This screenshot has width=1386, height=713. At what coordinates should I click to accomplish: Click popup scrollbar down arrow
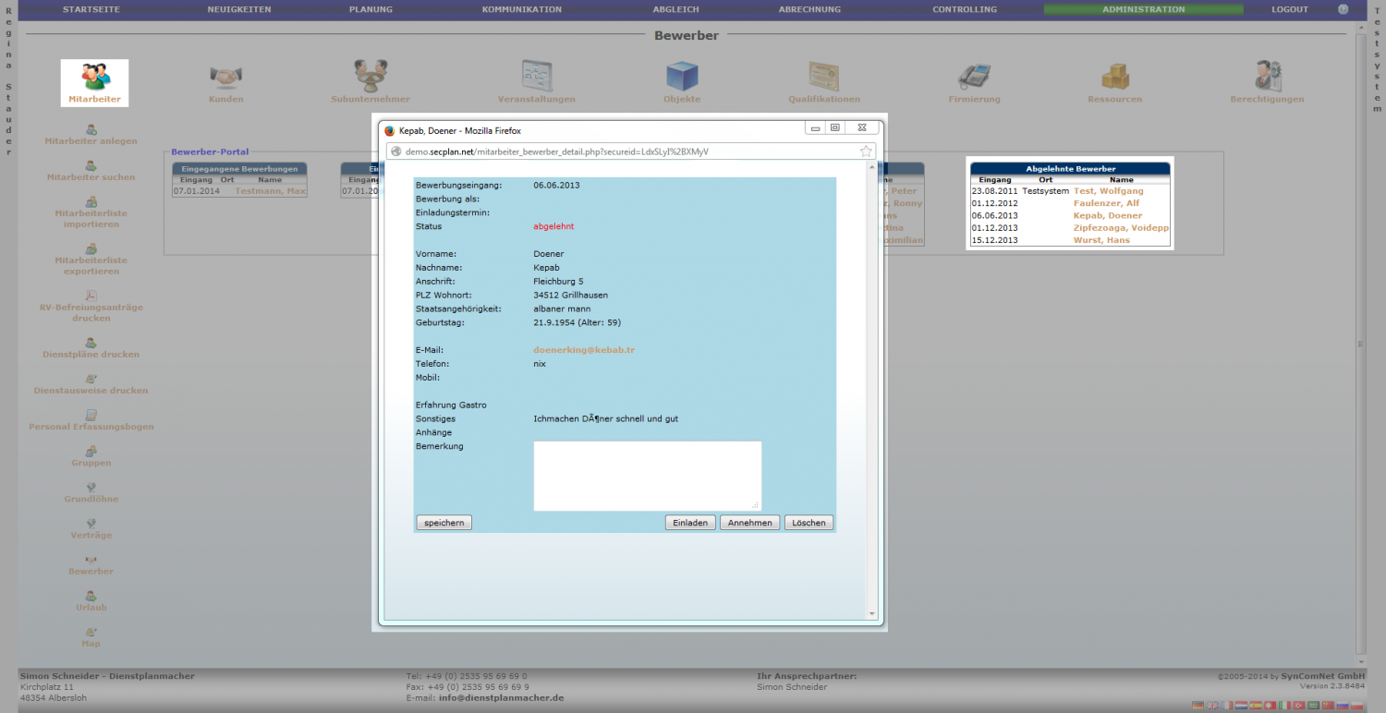(871, 614)
